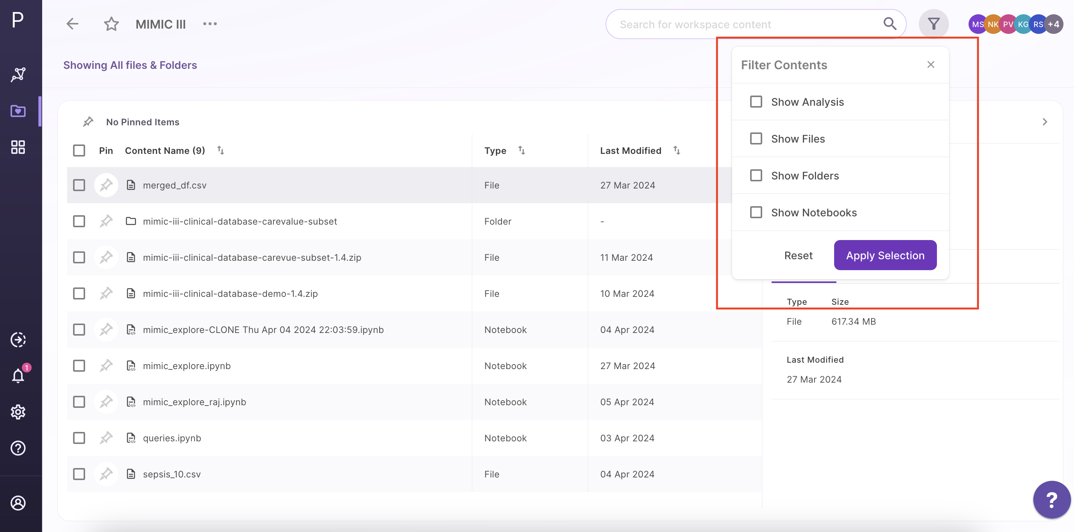Select the mimic_explore.ipynb row checkbox
The image size is (1074, 532).
[79, 365]
